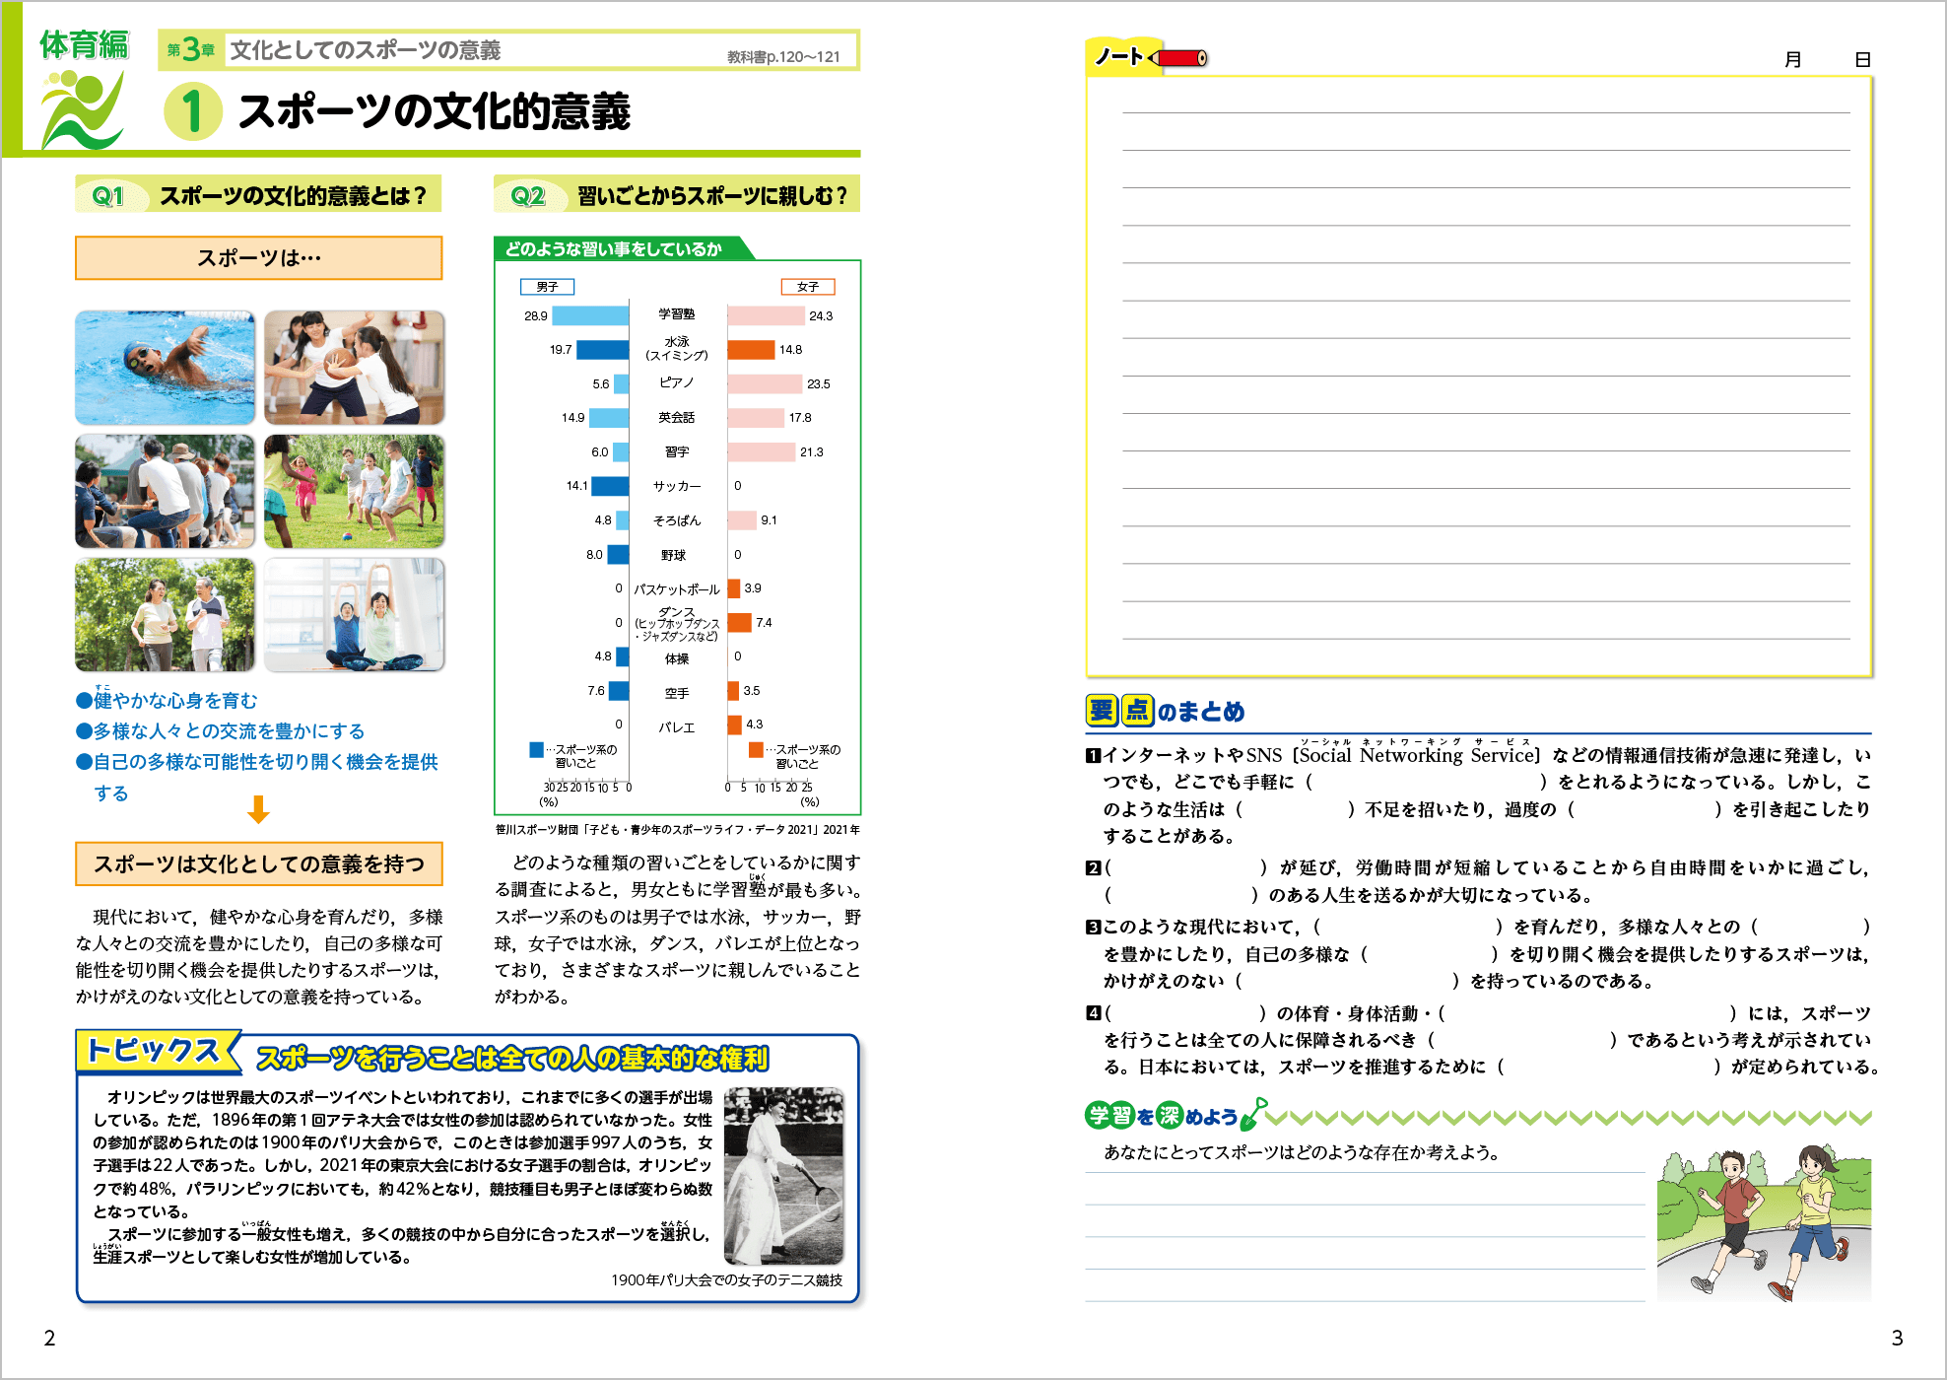Click the green circled number 1 icon

tap(193, 110)
